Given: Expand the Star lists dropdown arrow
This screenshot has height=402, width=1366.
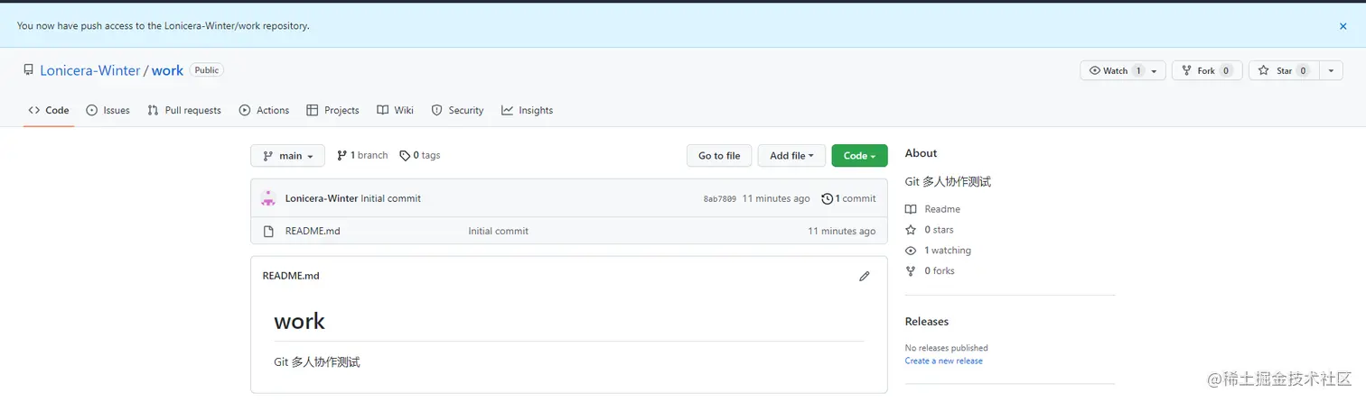Looking at the screenshot, I should tap(1332, 70).
